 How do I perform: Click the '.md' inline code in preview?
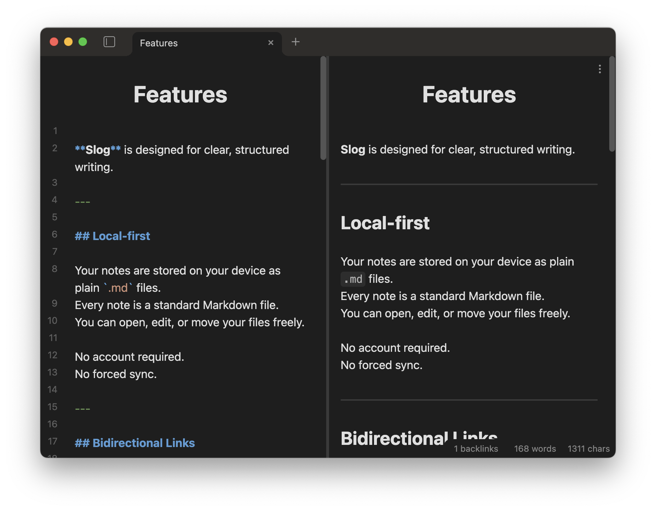point(353,279)
